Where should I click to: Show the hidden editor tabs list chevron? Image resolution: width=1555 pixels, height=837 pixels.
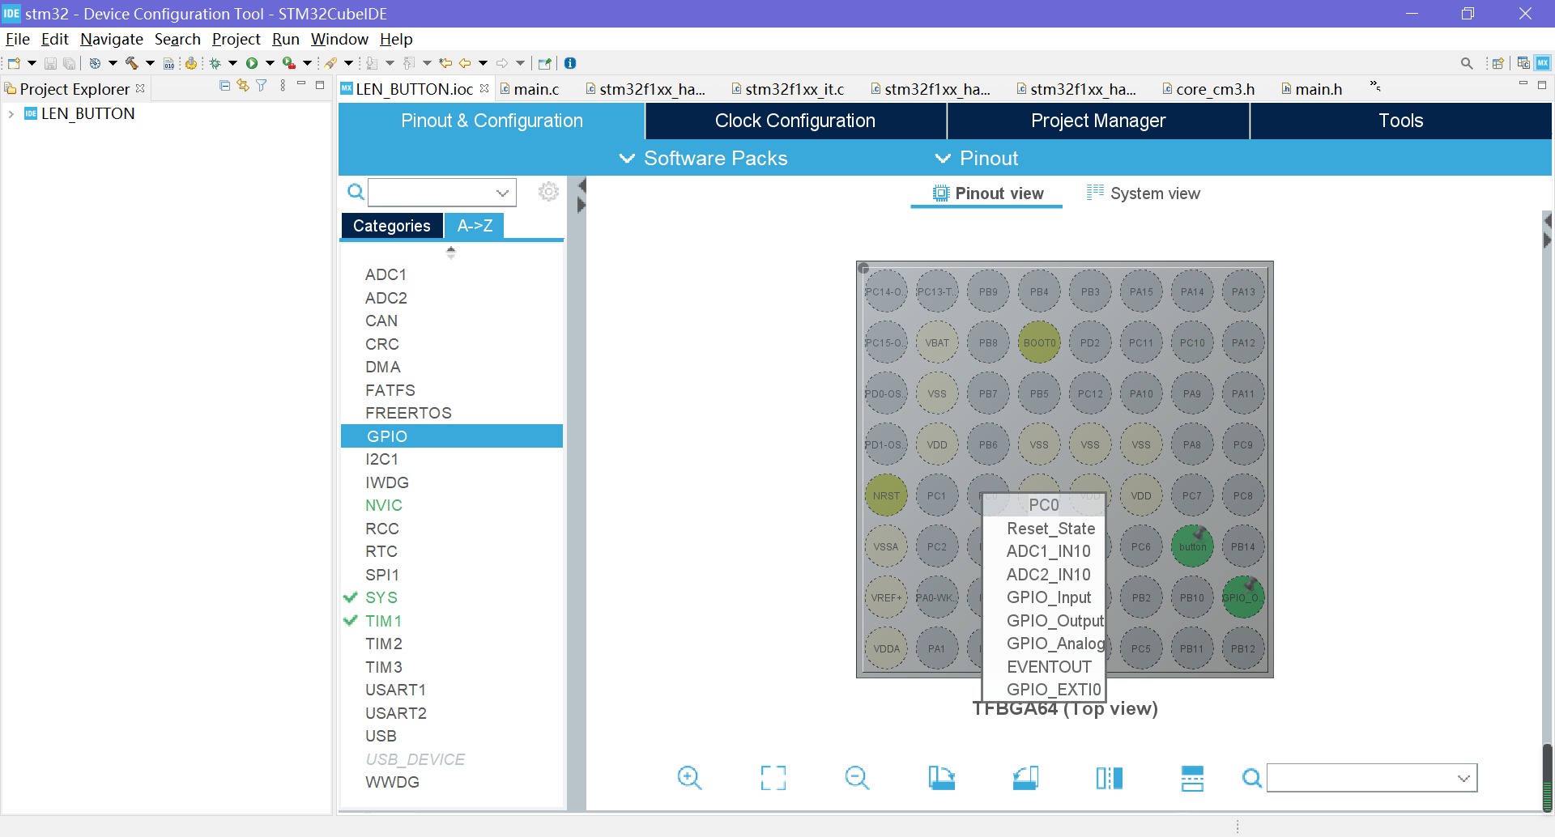1375,86
